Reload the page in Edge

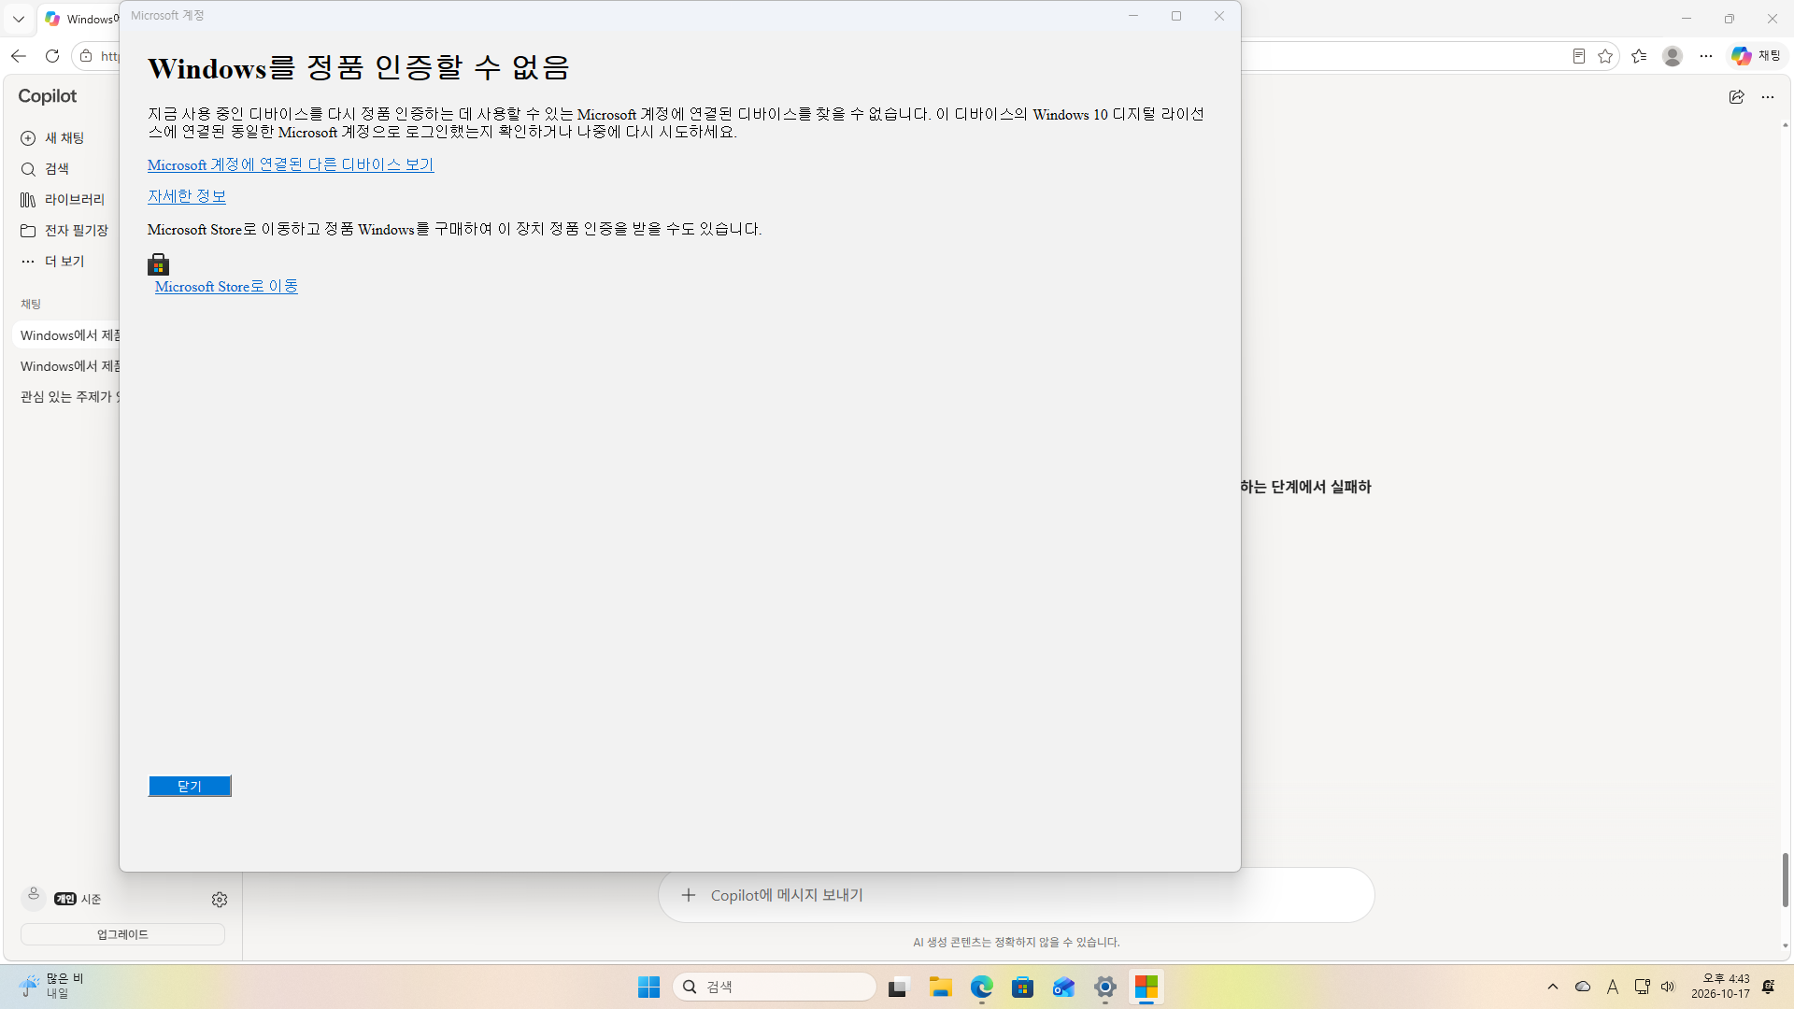52,56
